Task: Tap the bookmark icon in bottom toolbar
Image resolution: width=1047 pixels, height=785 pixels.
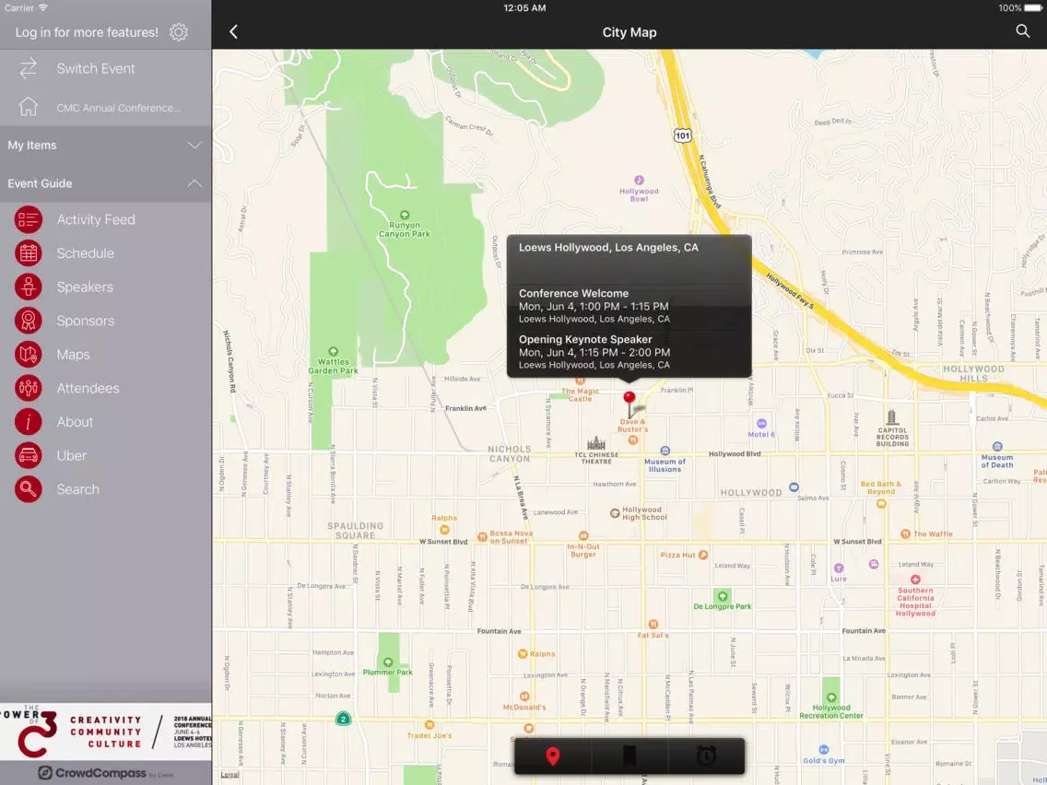Action: (x=629, y=756)
